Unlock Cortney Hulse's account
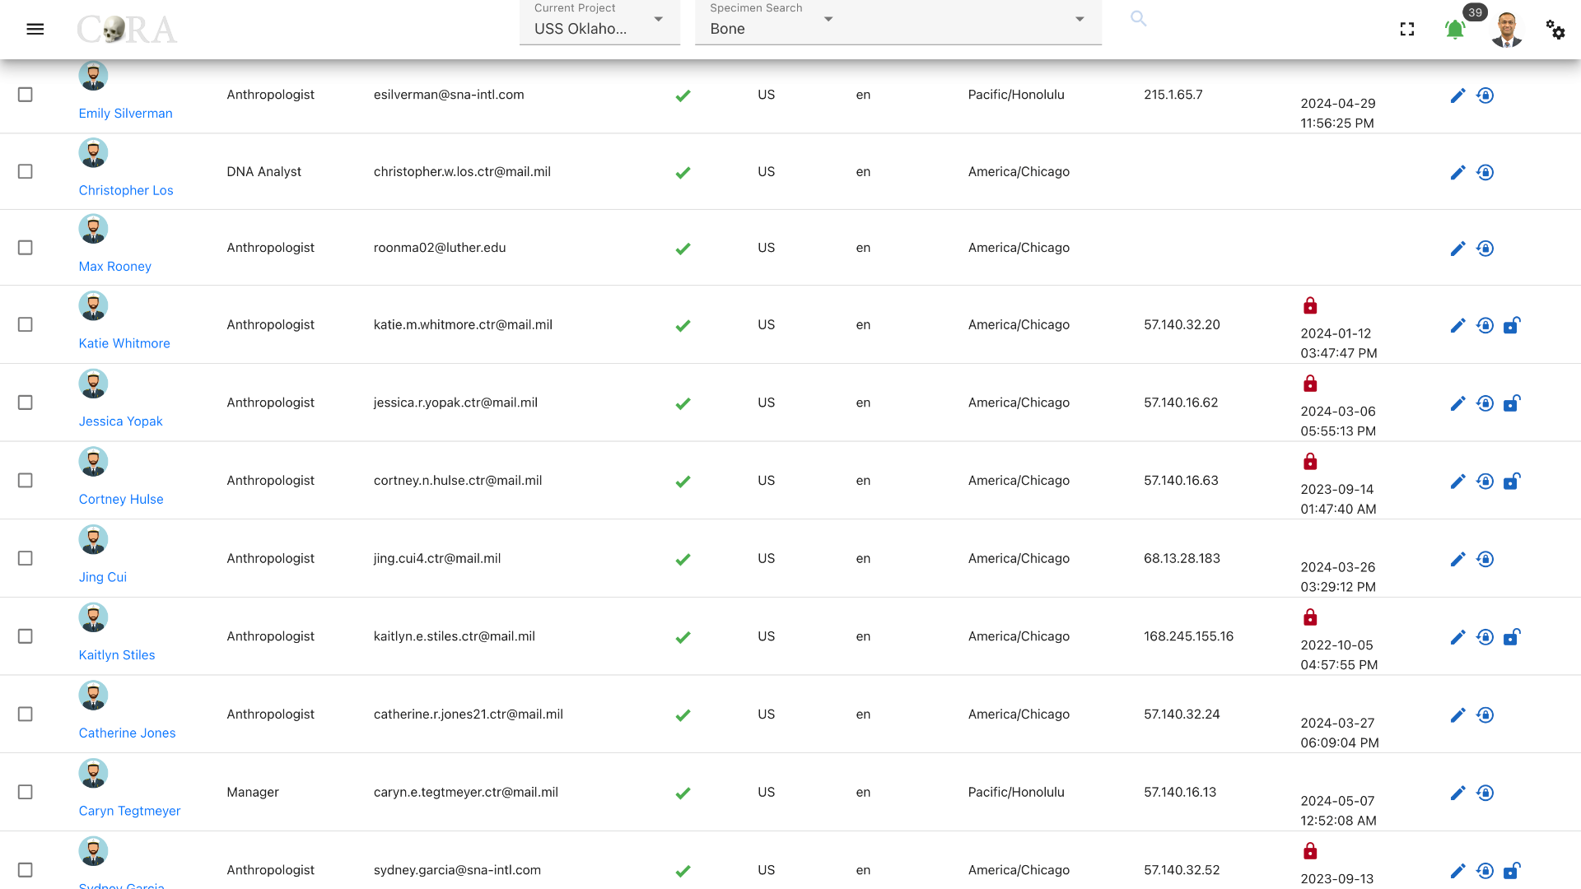Image resolution: width=1581 pixels, height=889 pixels. coord(1512,482)
